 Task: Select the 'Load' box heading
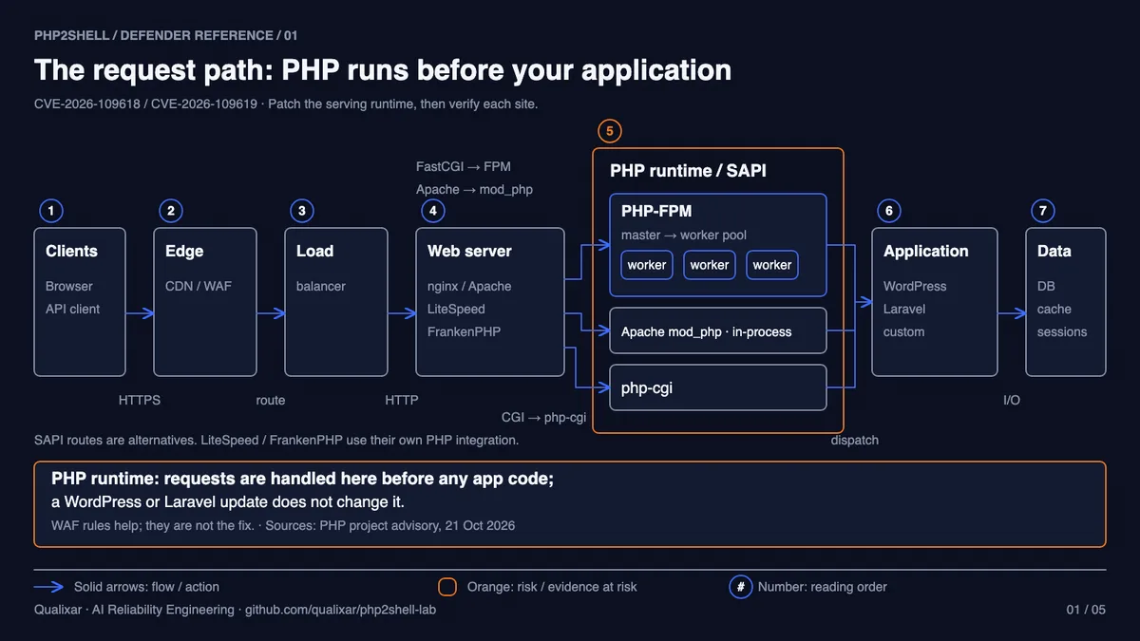(314, 252)
